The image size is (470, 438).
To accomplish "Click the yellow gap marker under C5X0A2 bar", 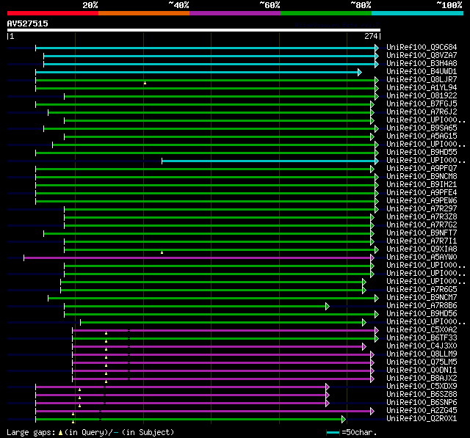I will pos(106,333).
